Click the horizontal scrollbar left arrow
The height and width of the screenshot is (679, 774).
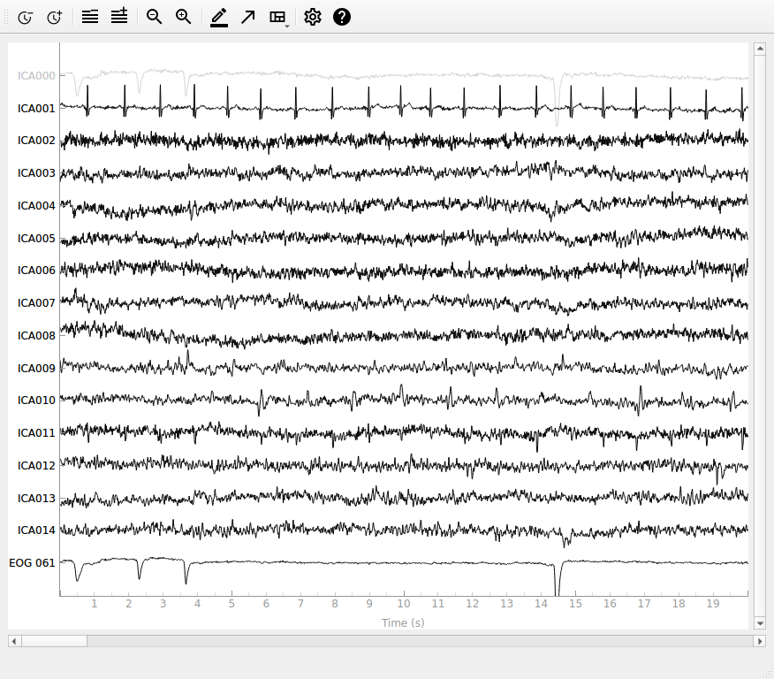click(14, 641)
